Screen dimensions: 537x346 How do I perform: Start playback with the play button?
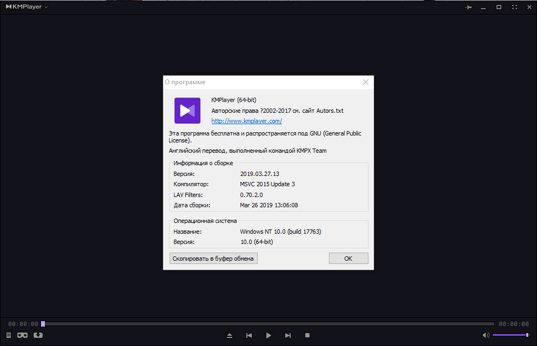(x=268, y=335)
